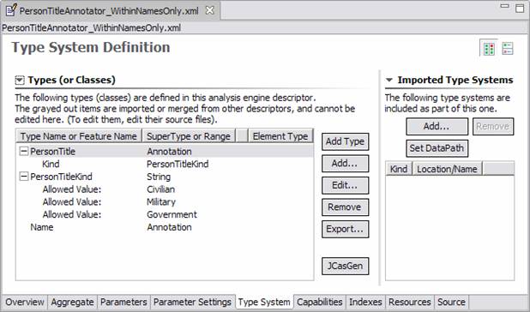
Task: Maximize the editor pane
Action: pyautogui.click(x=520, y=8)
